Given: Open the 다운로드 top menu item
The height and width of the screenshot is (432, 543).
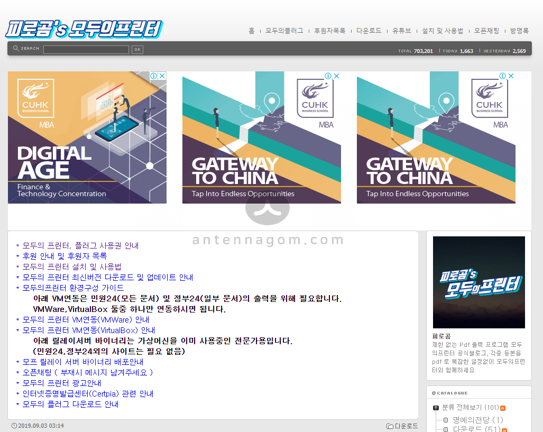Looking at the screenshot, I should click(x=369, y=31).
